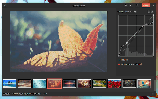Viewport: 158px width, 99px height.
Task: Select the top-right curve control point
Action: [x=153, y=15]
